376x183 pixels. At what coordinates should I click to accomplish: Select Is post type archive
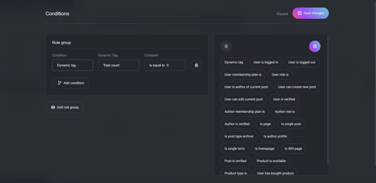click(239, 136)
